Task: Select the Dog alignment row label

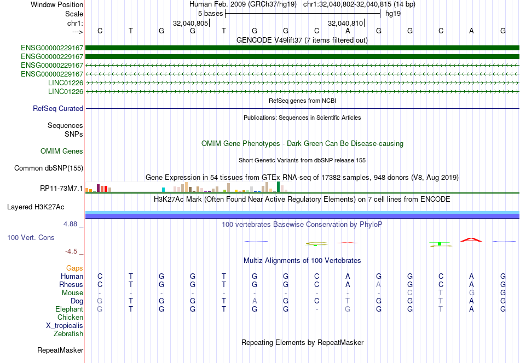Action: tap(77, 301)
